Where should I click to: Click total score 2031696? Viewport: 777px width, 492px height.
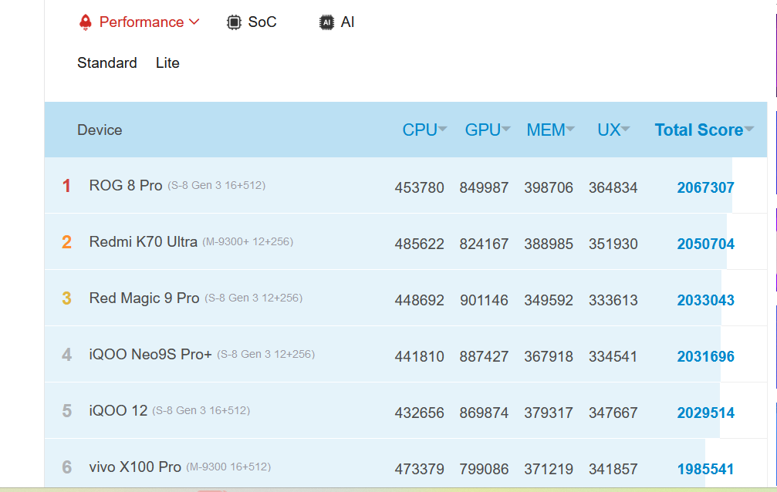tap(706, 356)
